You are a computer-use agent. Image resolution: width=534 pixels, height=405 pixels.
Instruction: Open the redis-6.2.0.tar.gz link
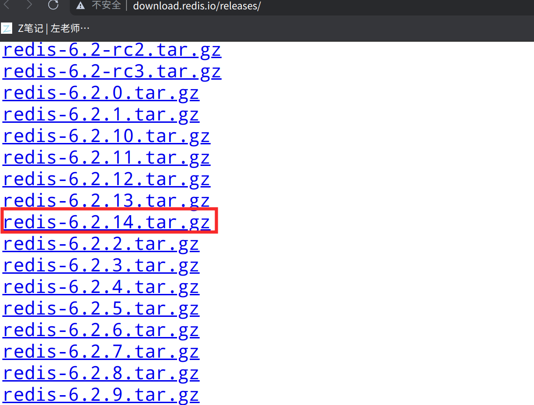(x=101, y=93)
